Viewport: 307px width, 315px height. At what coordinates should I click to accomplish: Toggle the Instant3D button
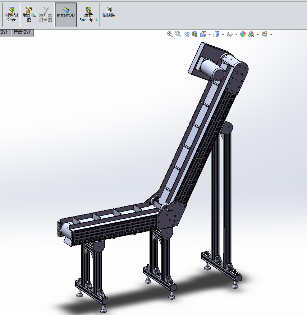pos(66,15)
